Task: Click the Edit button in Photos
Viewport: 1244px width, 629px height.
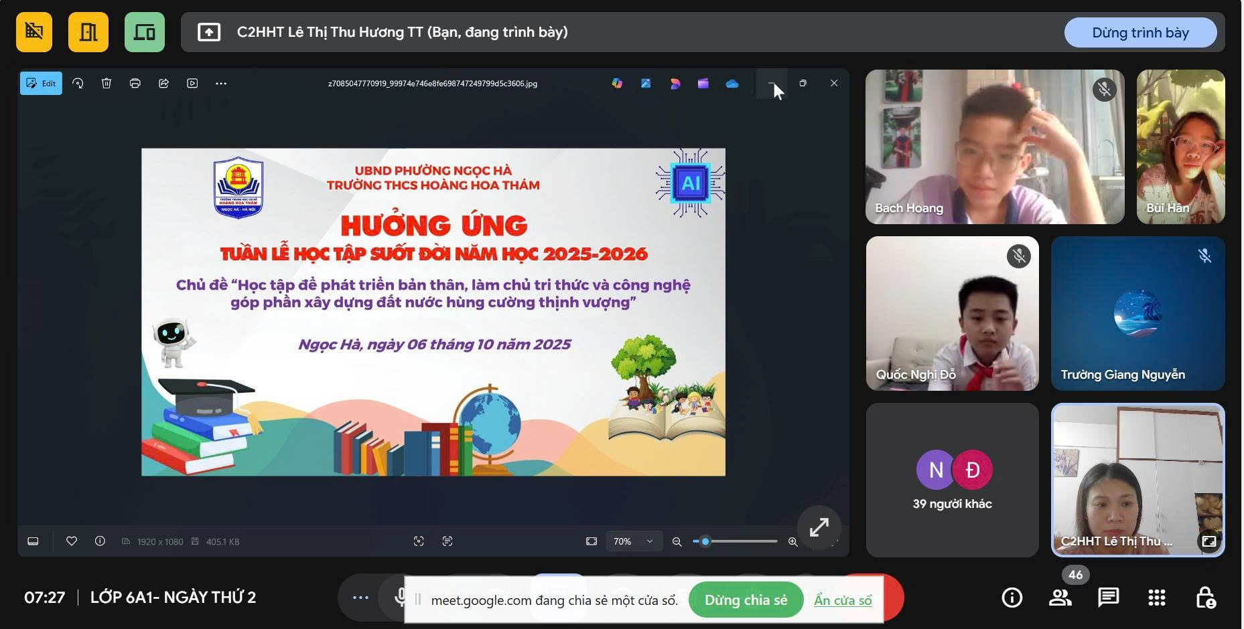Action: pyautogui.click(x=41, y=84)
